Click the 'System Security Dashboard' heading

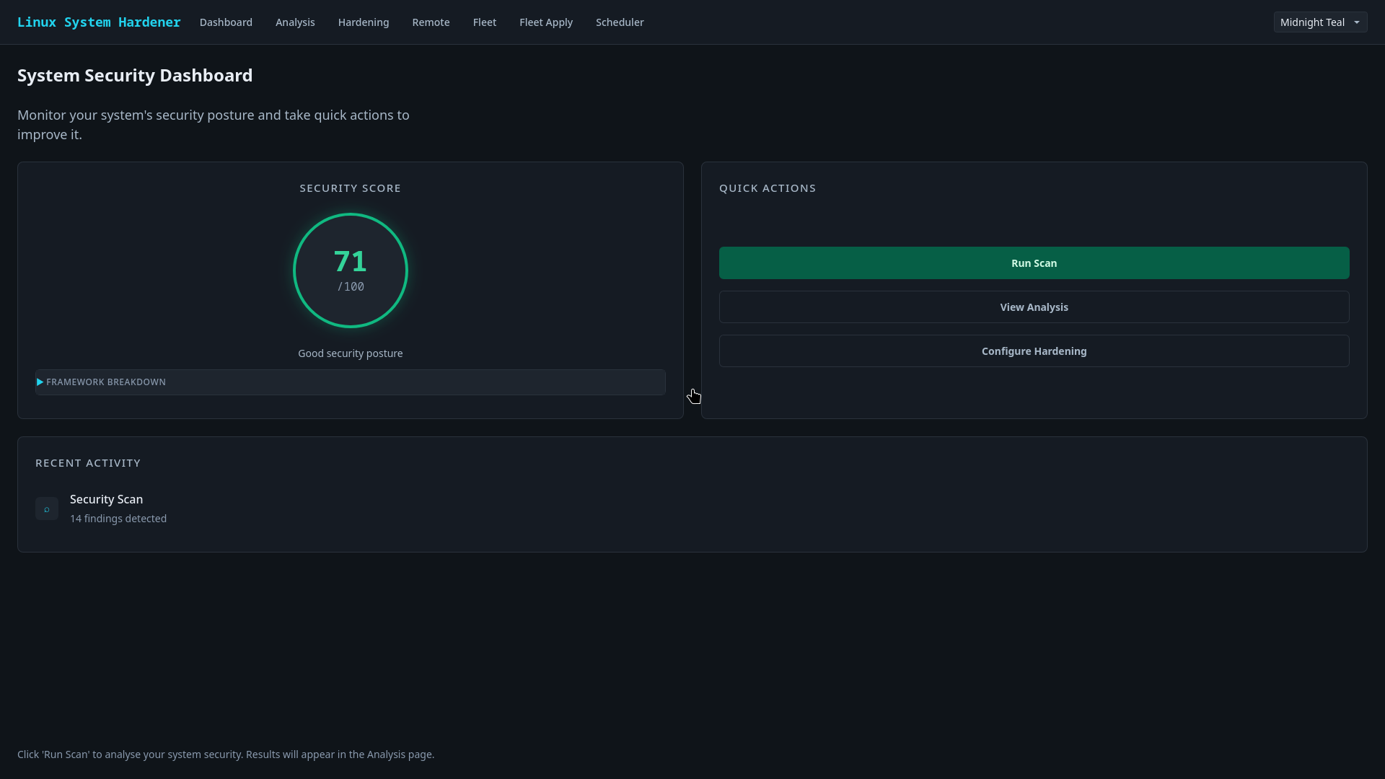pos(135,76)
